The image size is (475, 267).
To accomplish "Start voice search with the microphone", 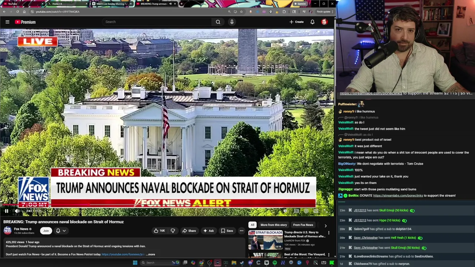I will pos(232,22).
